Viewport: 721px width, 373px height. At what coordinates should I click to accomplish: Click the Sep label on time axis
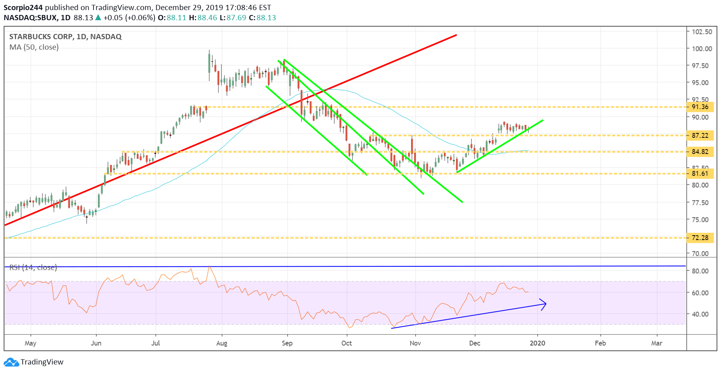tap(287, 343)
